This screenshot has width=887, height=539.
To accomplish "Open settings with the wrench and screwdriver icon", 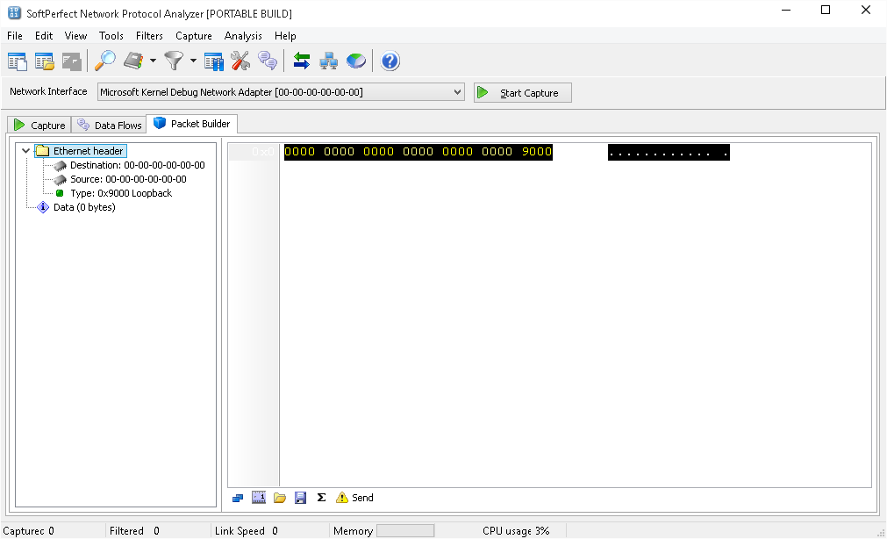I will pyautogui.click(x=240, y=61).
